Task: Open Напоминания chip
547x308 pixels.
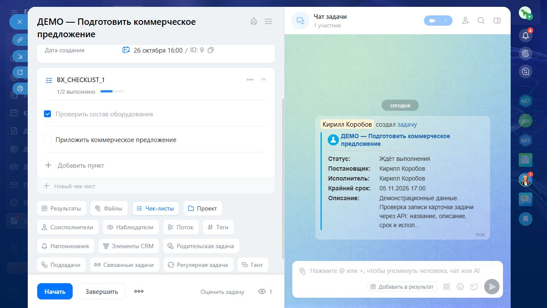Action: [x=66, y=246]
